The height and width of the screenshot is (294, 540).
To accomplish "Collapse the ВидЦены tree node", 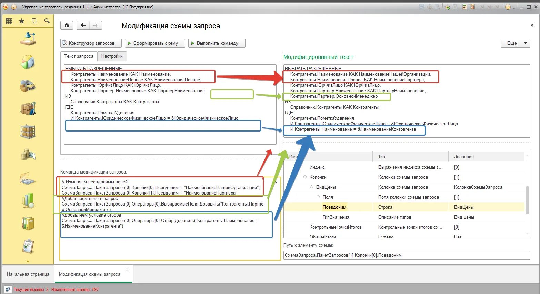I will pyautogui.click(x=311, y=187).
